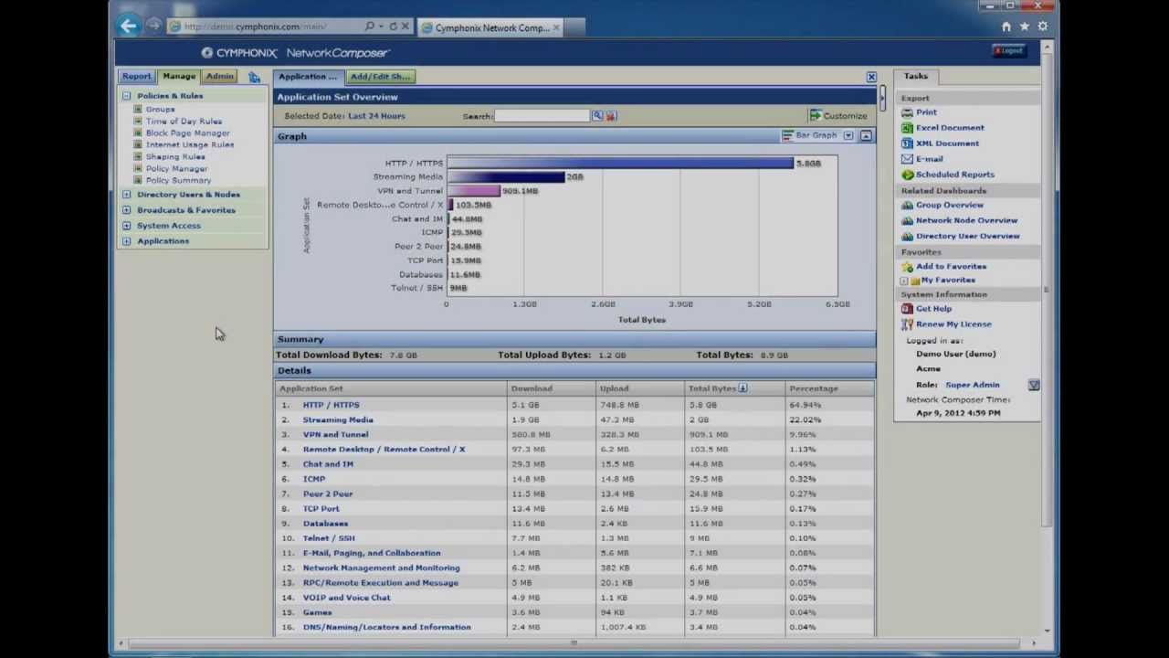Click the search magnifier icon

(597, 116)
